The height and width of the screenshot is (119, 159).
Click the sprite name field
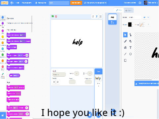coord(59,74)
